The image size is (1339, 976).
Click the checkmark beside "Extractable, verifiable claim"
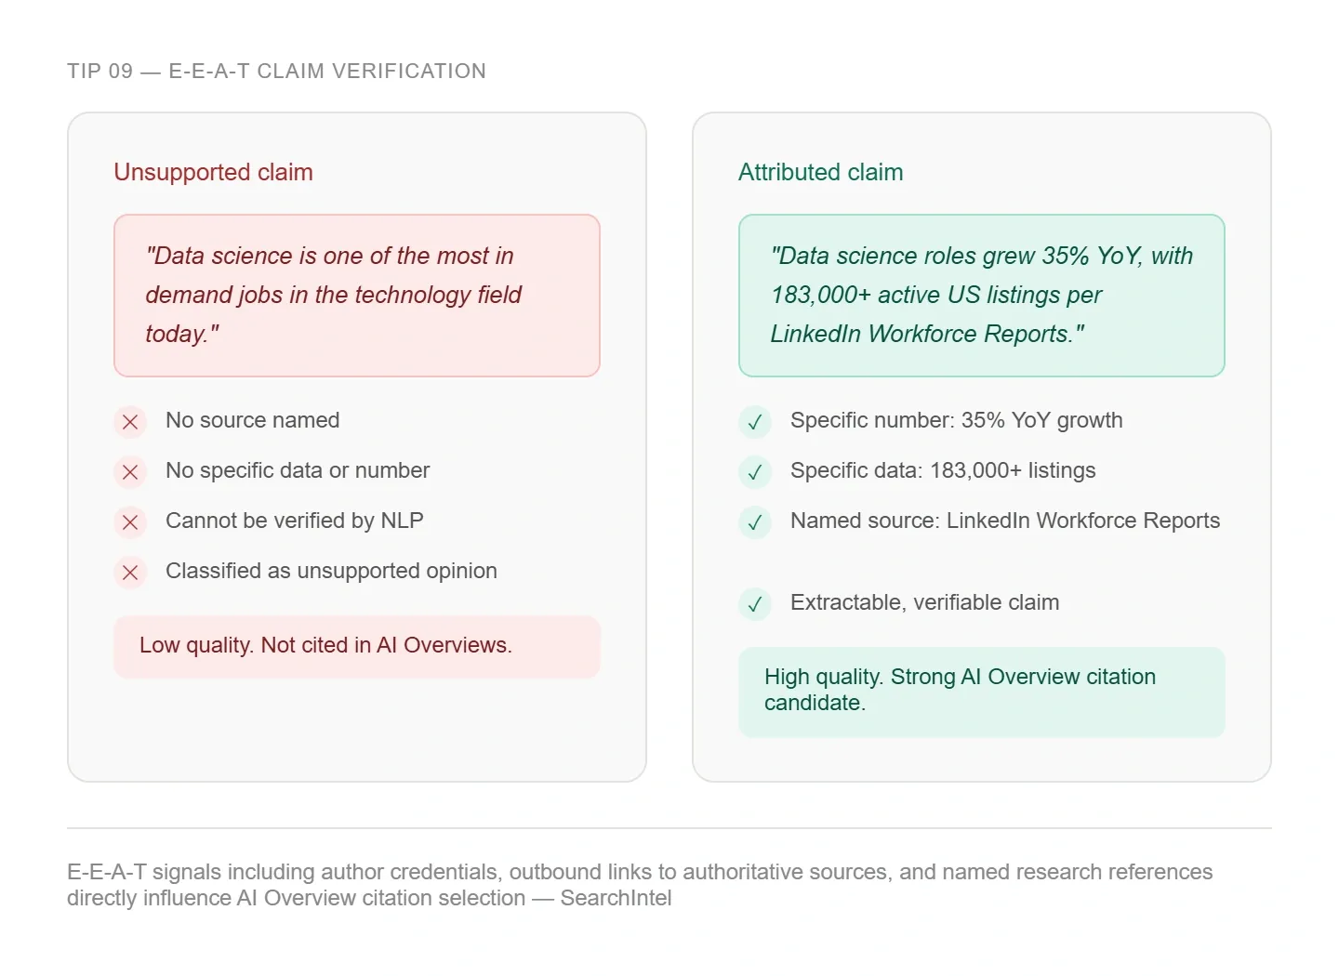click(x=755, y=604)
